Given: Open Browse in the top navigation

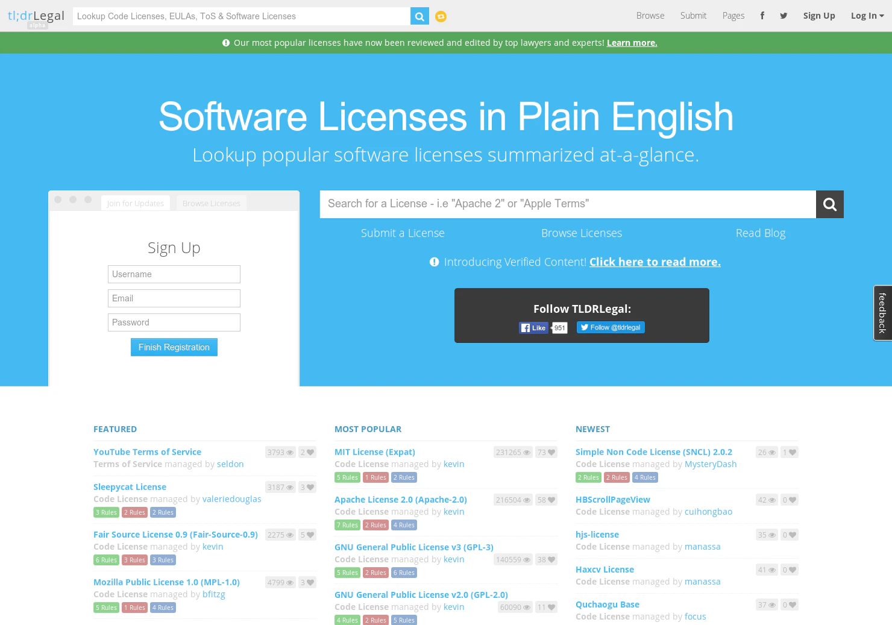Looking at the screenshot, I should [x=650, y=16].
